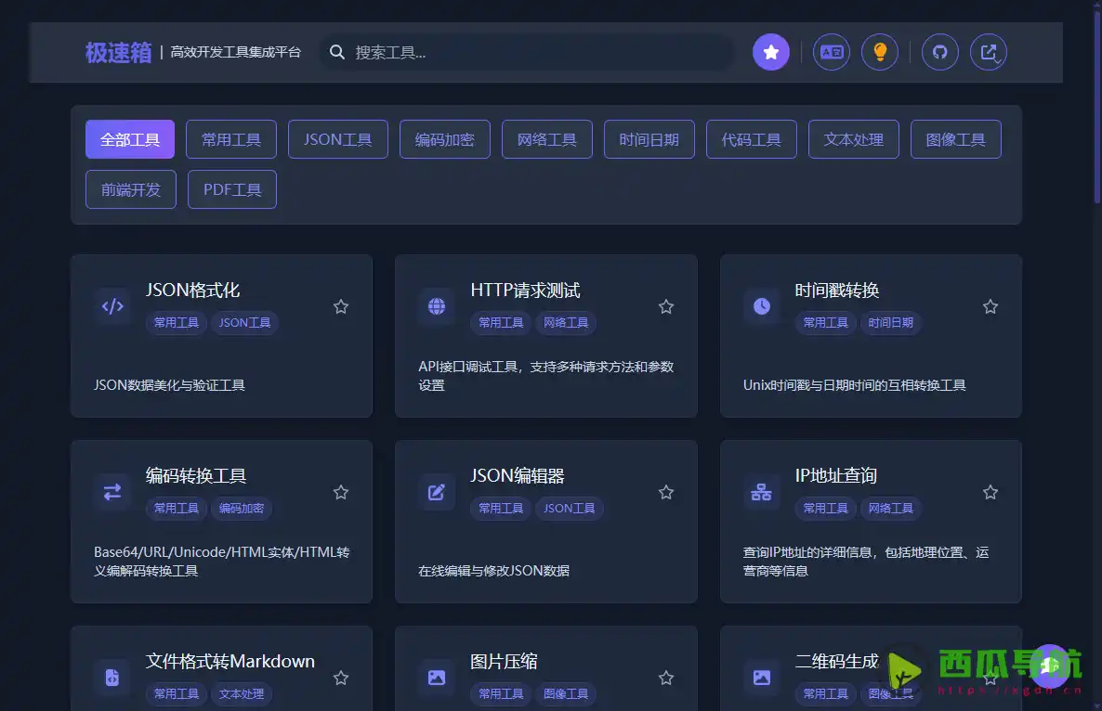The image size is (1102, 711).
Task: Open the 文件格式转Markdown tool title
Action: click(230, 661)
